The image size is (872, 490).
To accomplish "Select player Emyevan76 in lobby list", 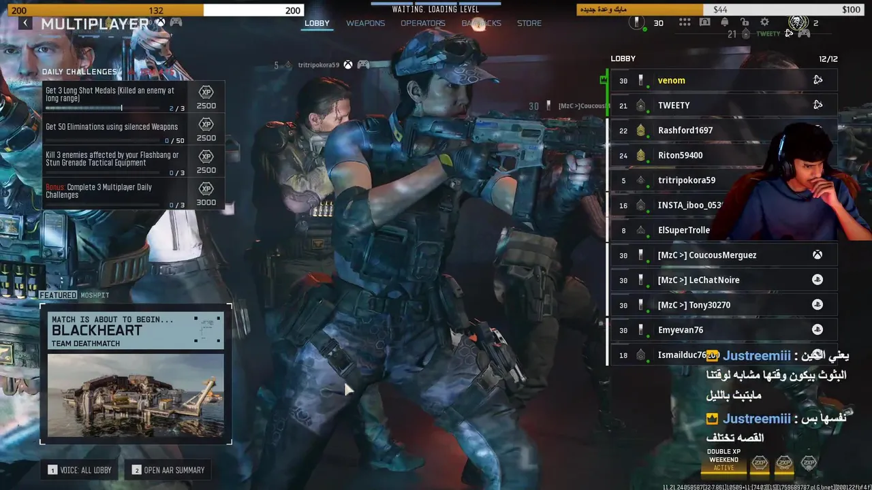I will click(723, 330).
